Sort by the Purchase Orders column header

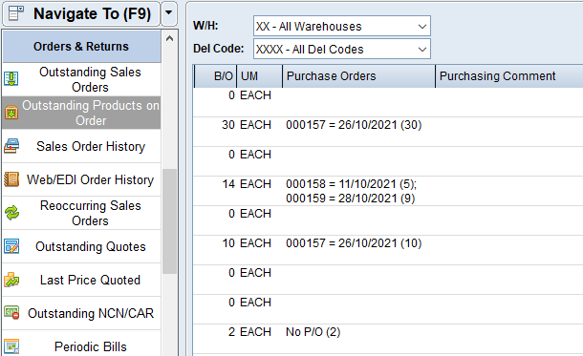(x=358, y=76)
